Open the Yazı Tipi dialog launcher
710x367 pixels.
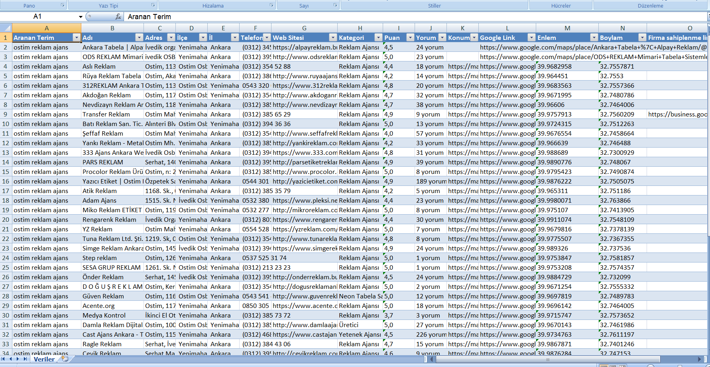153,5
